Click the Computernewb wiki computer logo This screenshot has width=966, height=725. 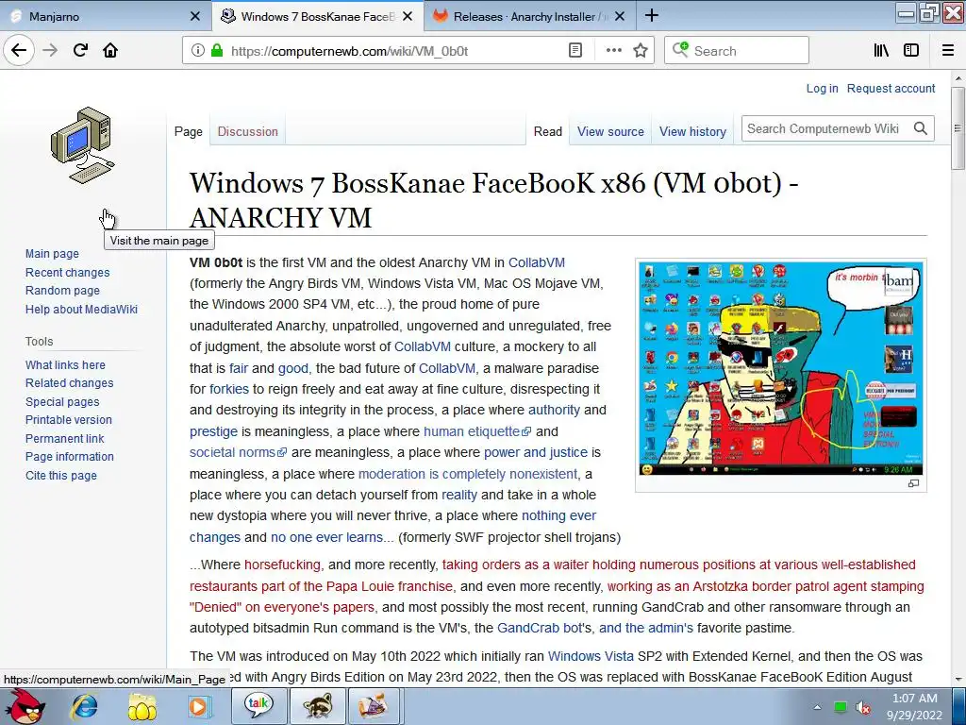tap(83, 145)
